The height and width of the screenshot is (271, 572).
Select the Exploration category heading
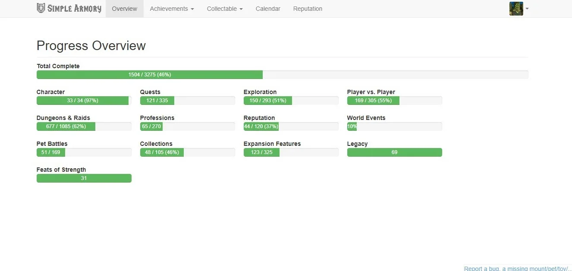(x=260, y=92)
